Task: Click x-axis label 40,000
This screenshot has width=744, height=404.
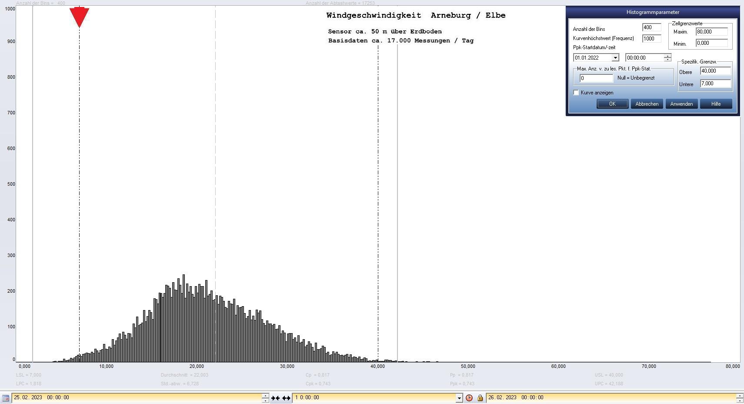Action: 377,366
